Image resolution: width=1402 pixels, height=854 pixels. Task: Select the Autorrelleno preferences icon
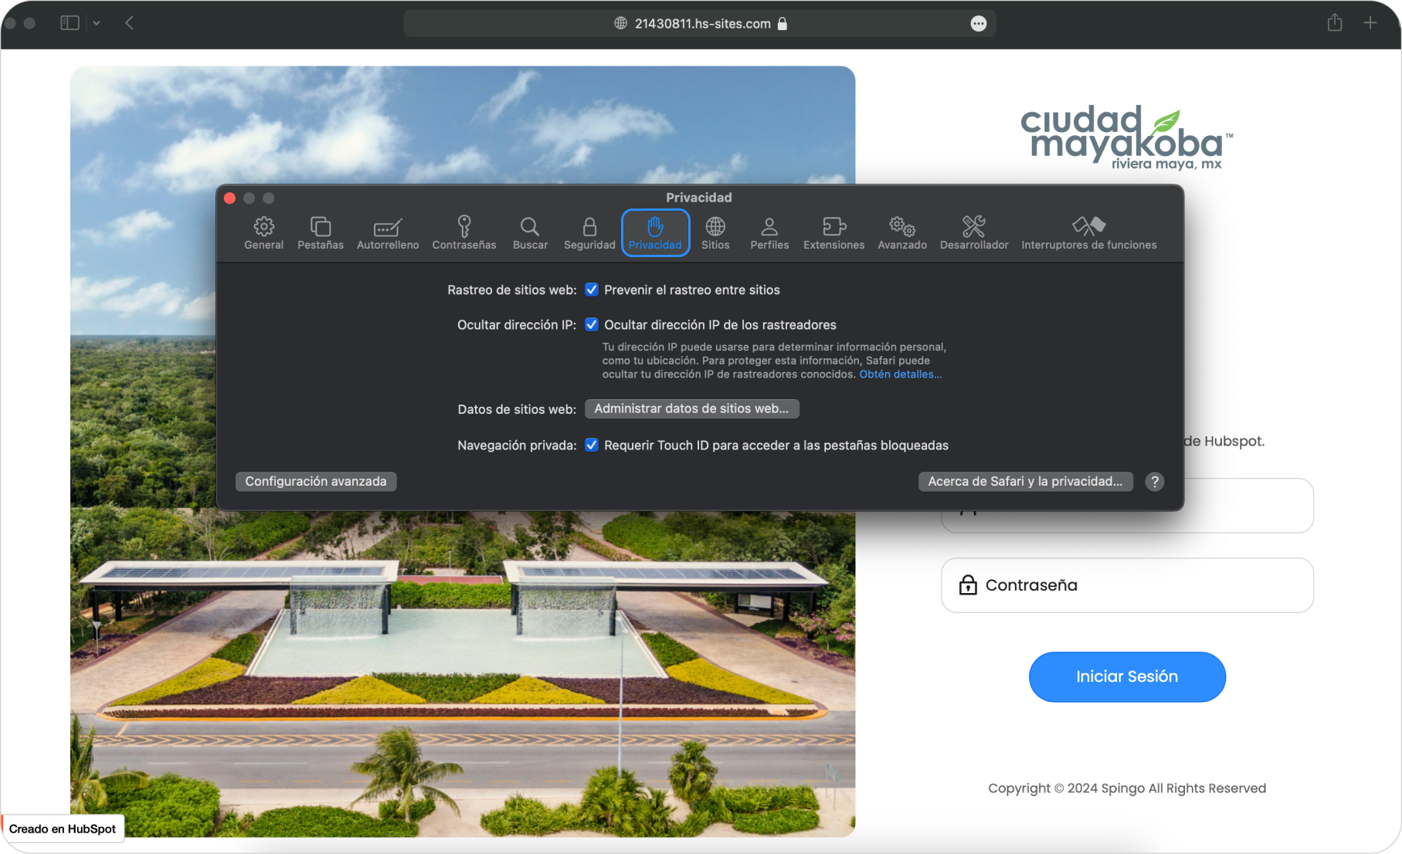point(387,232)
